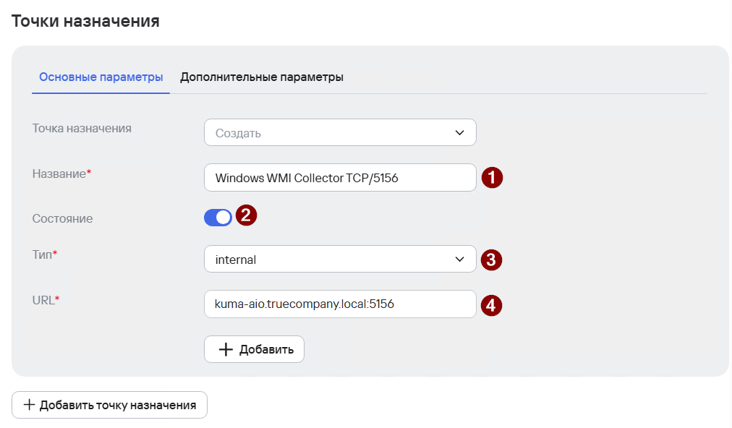The image size is (732, 428).
Task: Open the Создать destination dropdown
Action: point(340,132)
